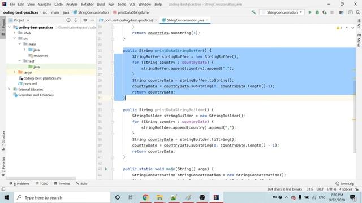Screen dimensions: 362x203
Task: Toggle tool window bars icon bottom-left
Action: click(3, 189)
